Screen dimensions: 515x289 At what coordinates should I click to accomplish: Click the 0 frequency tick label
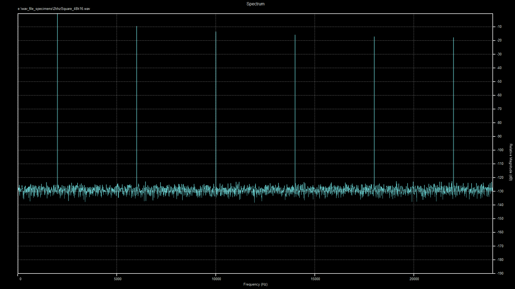coord(20,279)
